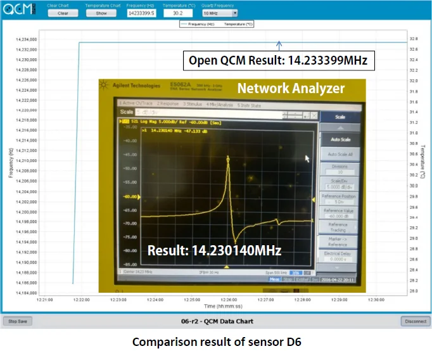Select the Reference Value softkey
The height and width of the screenshot is (351, 432).
[x=339, y=214]
